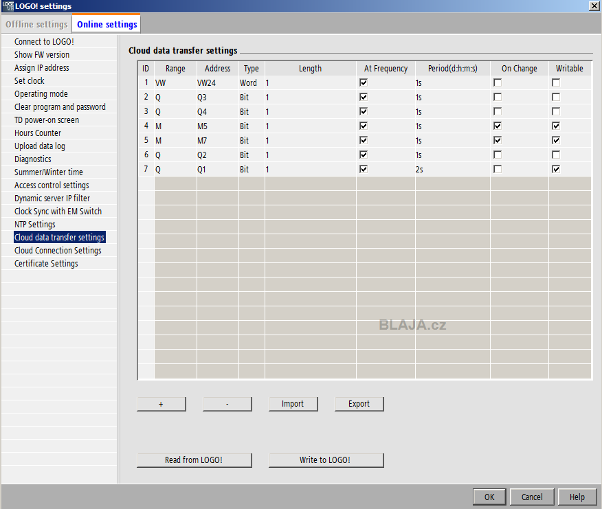The image size is (602, 509).
Task: Open Certificate Settings page
Action: (46, 263)
